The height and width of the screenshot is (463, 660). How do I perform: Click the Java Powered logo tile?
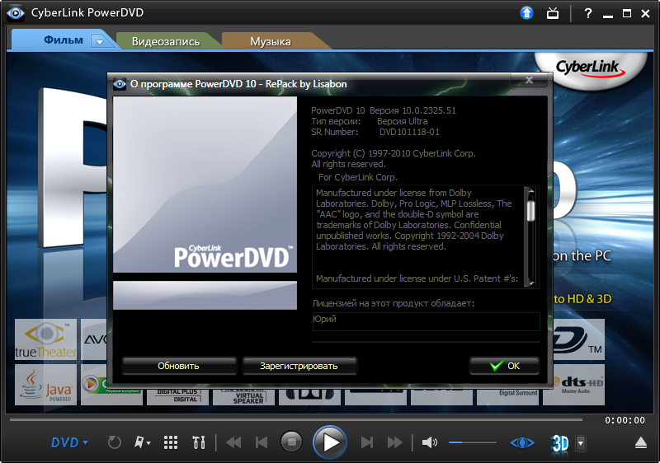[45, 385]
